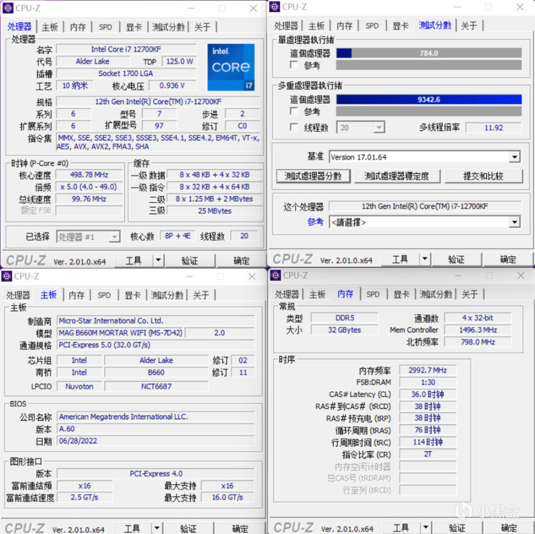Click 当前连结速度 value 2.5 GT/s
Viewport: 535px width, 534px height.
click(85, 497)
